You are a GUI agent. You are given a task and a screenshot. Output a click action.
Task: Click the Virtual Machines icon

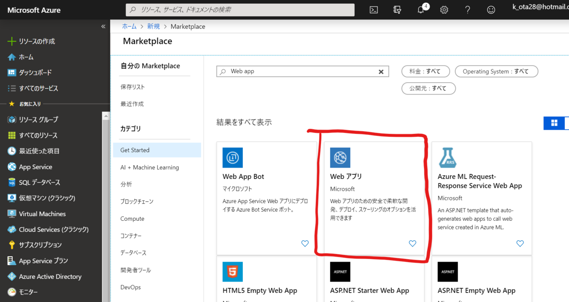[x=12, y=214]
